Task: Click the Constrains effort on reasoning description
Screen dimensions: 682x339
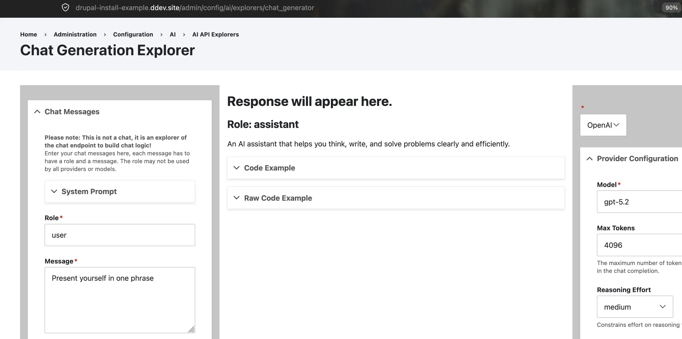Action: [639, 325]
